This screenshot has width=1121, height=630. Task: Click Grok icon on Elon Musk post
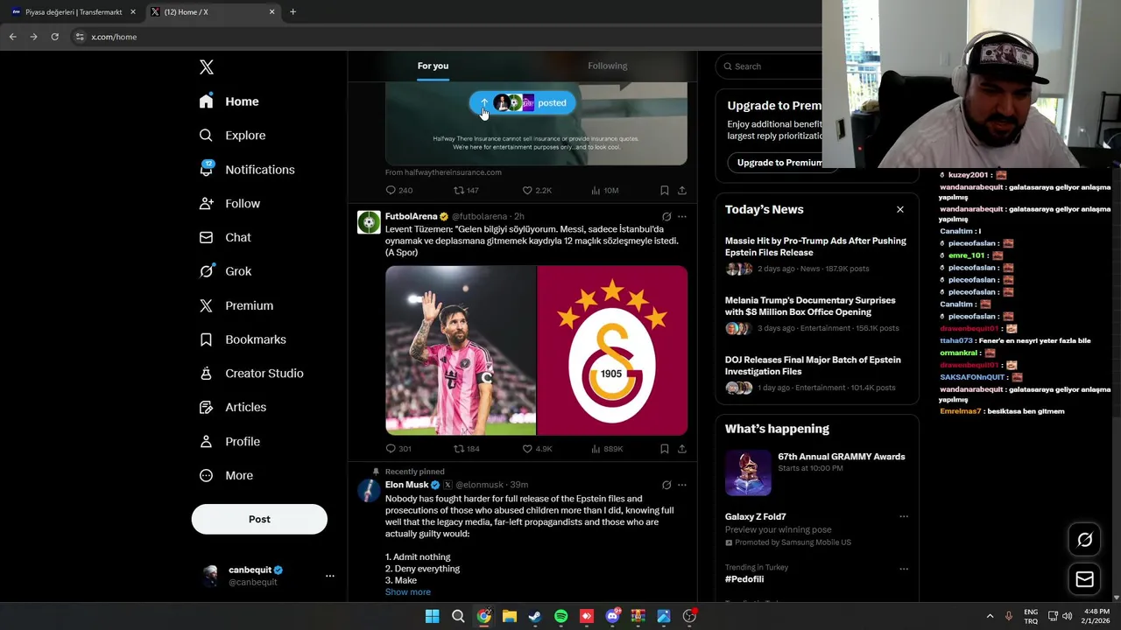pyautogui.click(x=666, y=485)
